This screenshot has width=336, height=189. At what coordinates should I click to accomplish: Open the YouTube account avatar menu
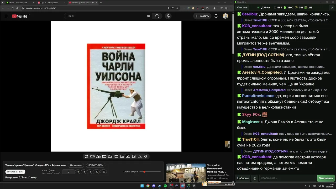pyautogui.click(x=225, y=16)
